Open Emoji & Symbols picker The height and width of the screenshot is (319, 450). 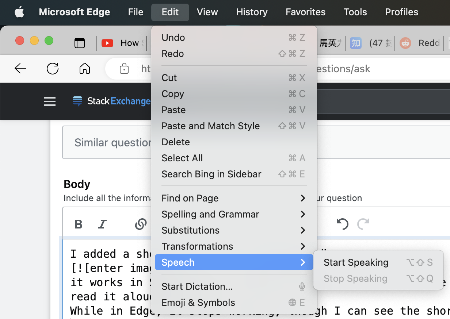coord(234,303)
